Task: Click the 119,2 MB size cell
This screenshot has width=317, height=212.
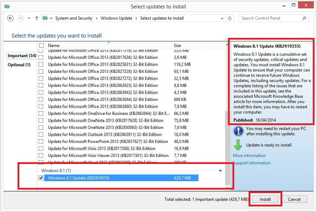Action: pyautogui.click(x=182, y=64)
